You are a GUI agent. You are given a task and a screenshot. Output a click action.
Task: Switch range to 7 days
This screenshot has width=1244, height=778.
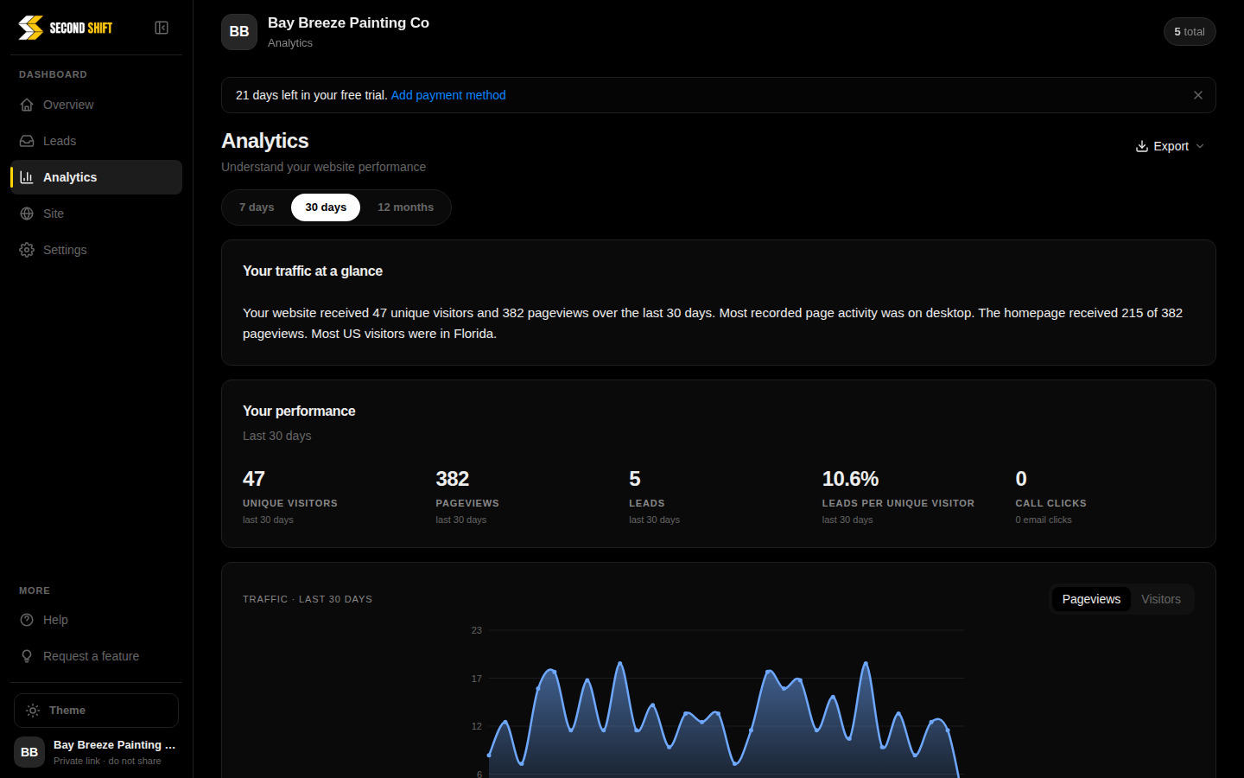(257, 207)
